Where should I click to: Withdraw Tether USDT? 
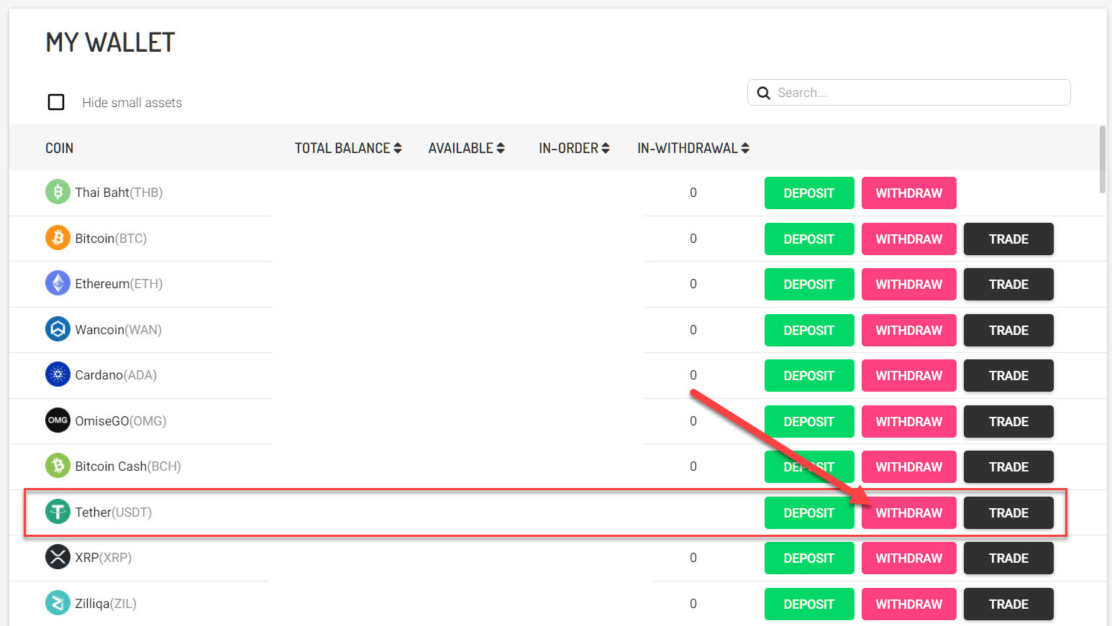click(909, 512)
